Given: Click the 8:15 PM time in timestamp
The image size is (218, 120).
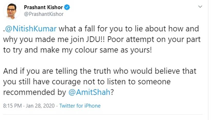Looking at the screenshot, I should point(11,106).
